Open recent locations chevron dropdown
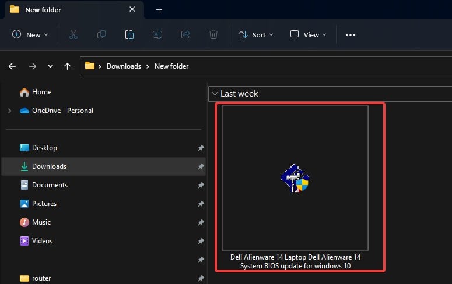Viewport: 452px width, 284px height. pos(50,66)
